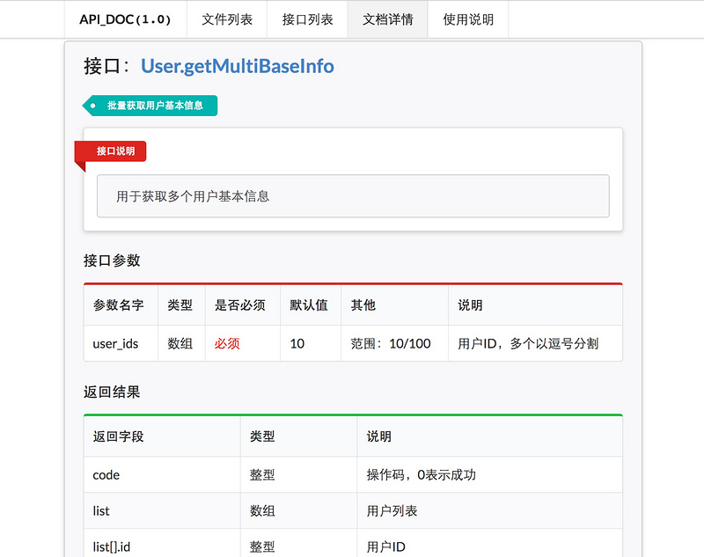
Task: Open the 文件列表 tab
Action: pos(226,19)
